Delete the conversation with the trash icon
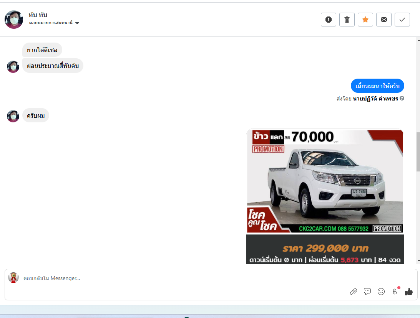The height and width of the screenshot is (318, 420). pos(347,20)
